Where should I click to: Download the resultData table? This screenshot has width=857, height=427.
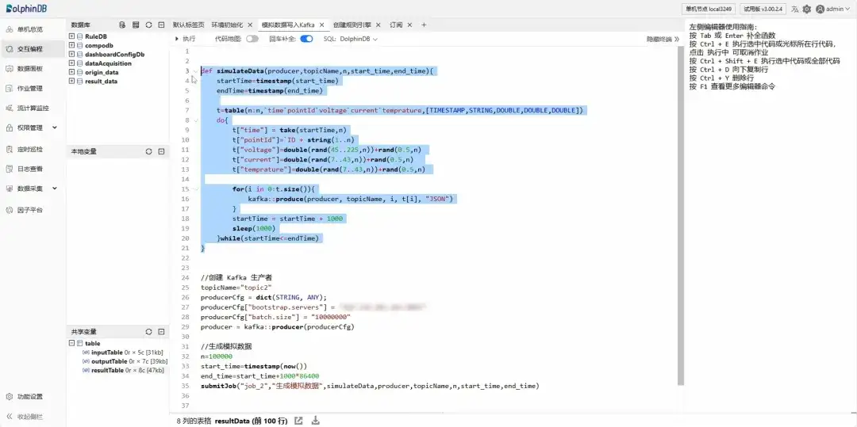(x=315, y=421)
